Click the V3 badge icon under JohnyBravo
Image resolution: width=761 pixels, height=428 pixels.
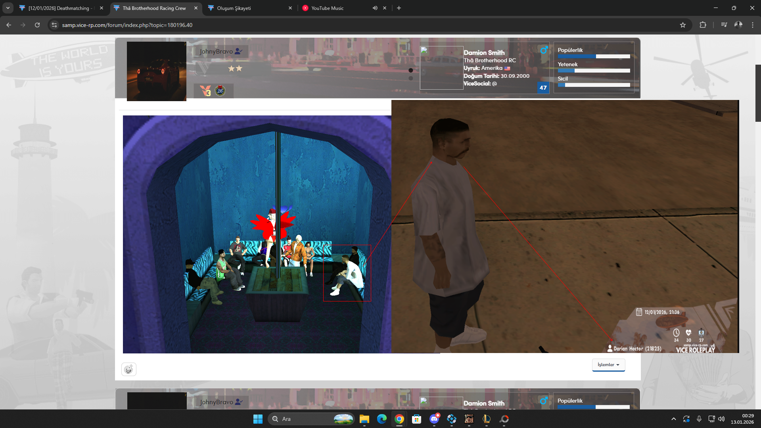(x=205, y=91)
